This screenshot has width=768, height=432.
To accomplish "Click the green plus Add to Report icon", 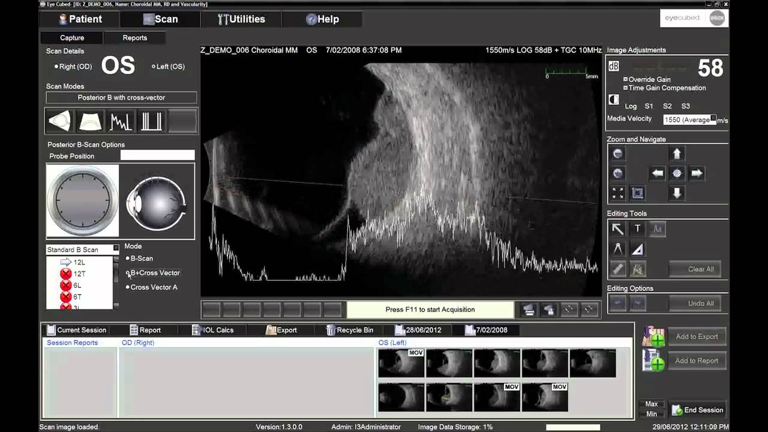I will [x=653, y=360].
